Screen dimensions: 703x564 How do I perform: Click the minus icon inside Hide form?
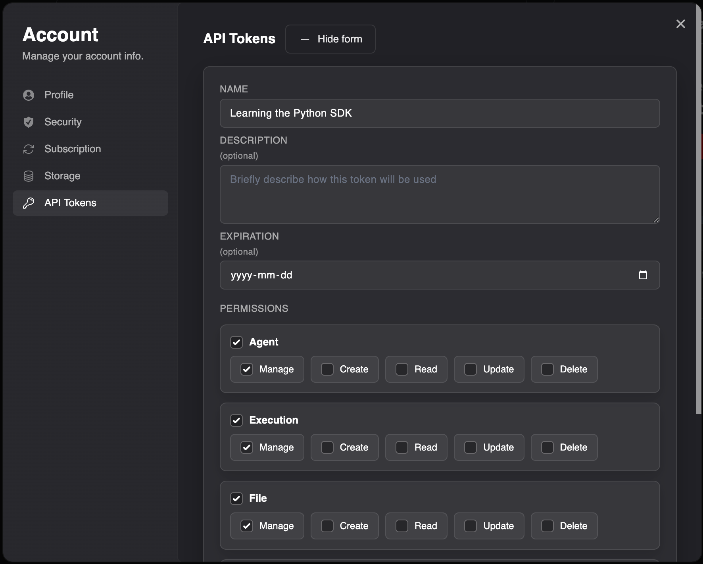pos(304,39)
